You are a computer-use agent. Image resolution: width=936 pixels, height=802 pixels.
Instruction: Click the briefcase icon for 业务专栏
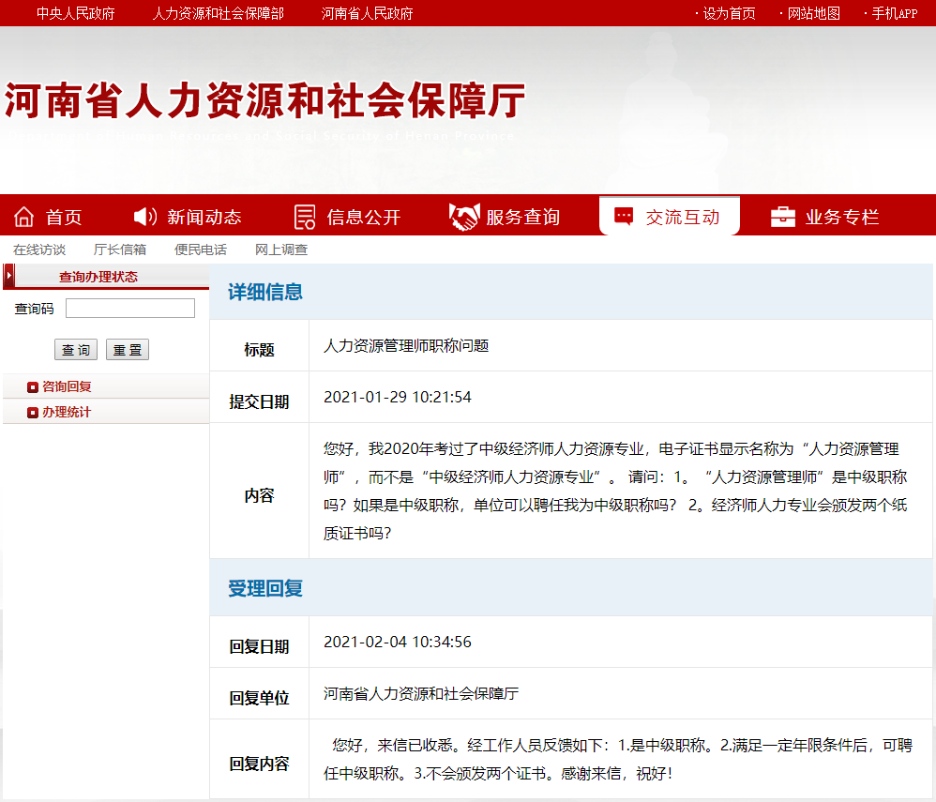point(783,217)
